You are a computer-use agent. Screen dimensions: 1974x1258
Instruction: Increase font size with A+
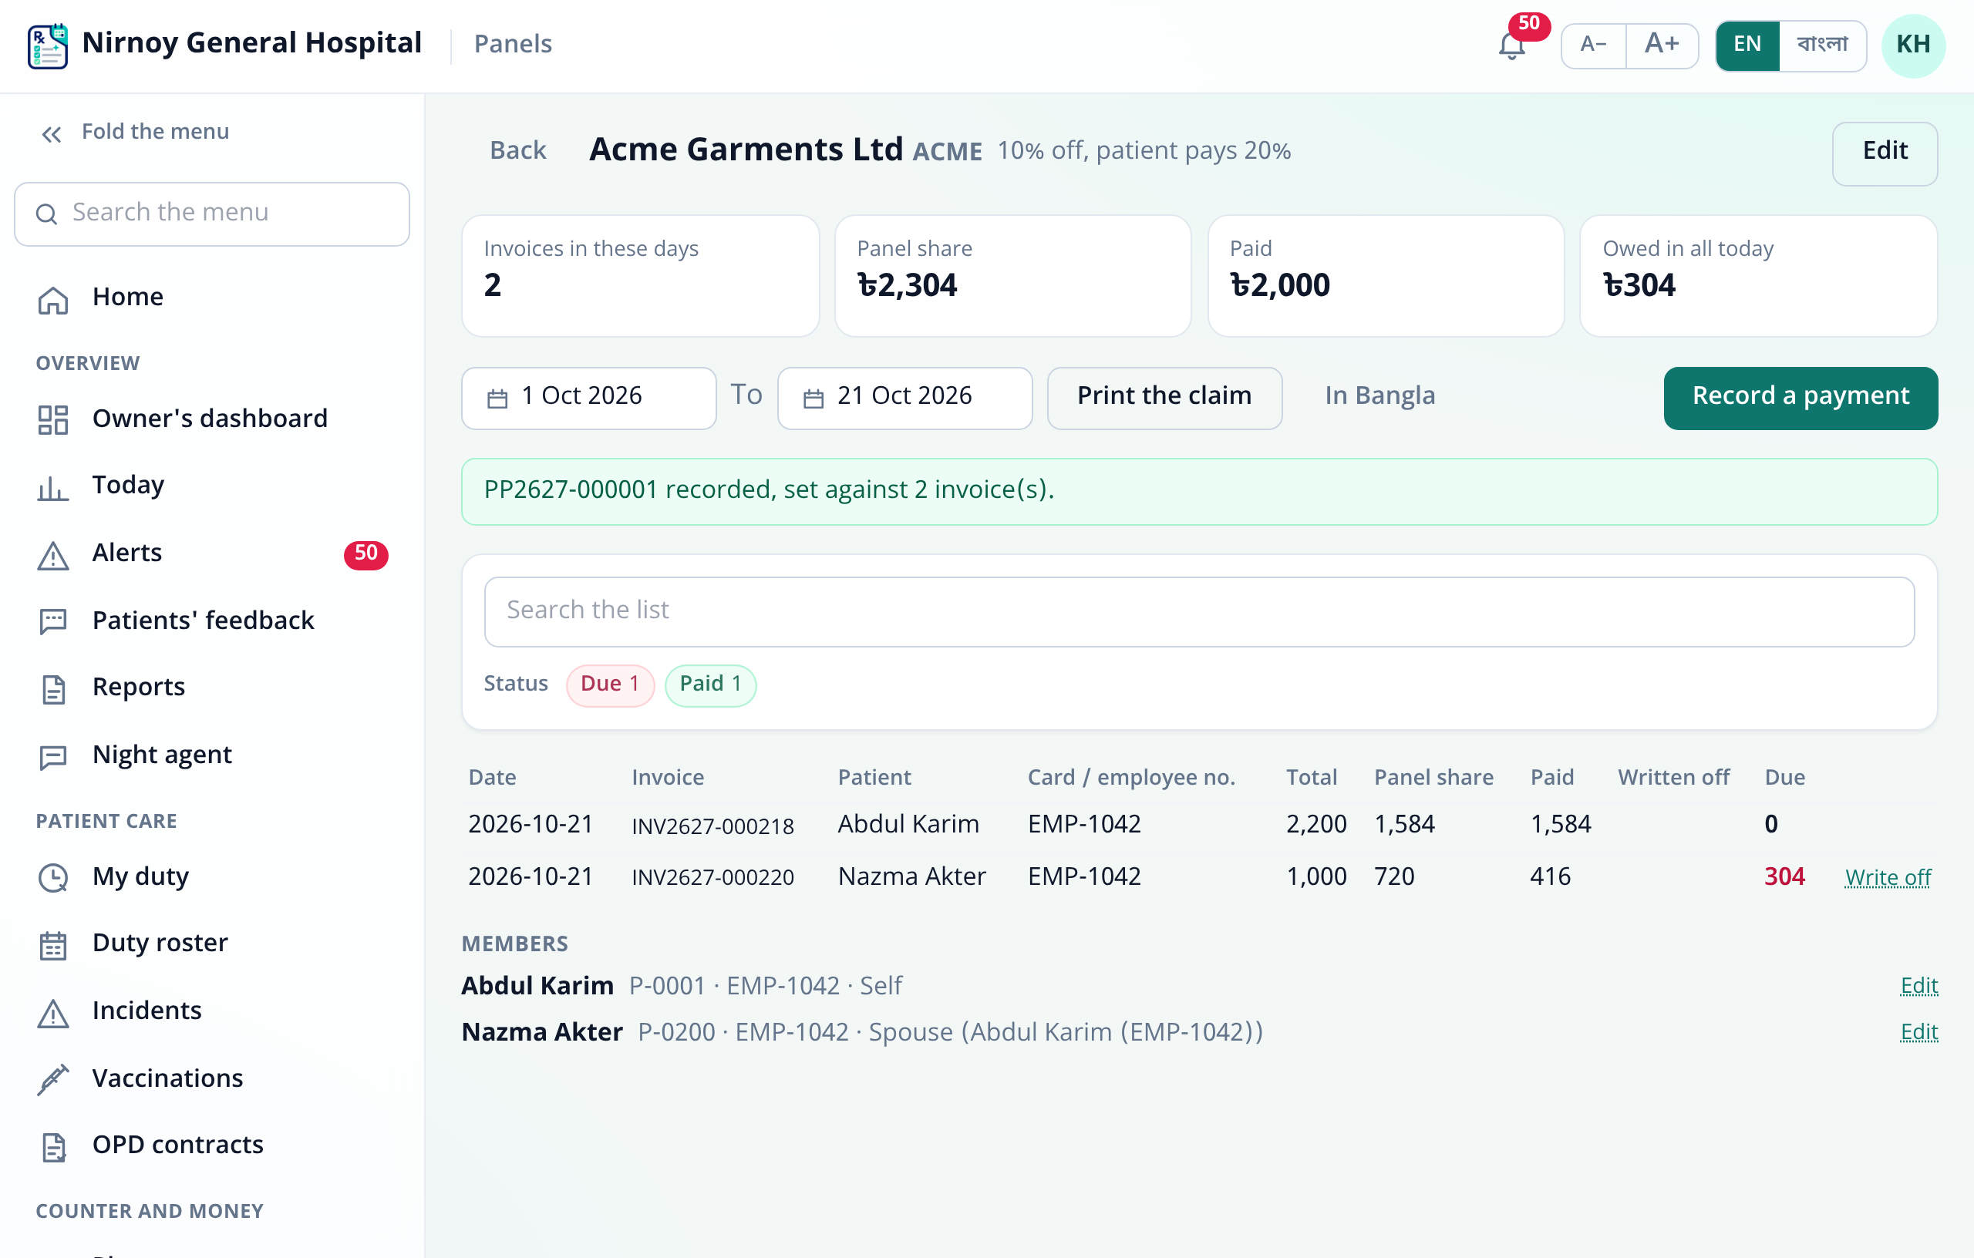click(x=1662, y=45)
